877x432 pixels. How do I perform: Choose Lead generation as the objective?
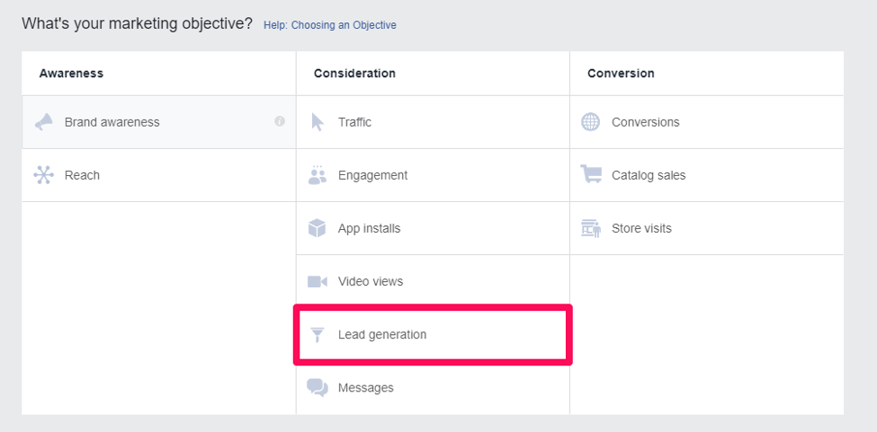(382, 335)
